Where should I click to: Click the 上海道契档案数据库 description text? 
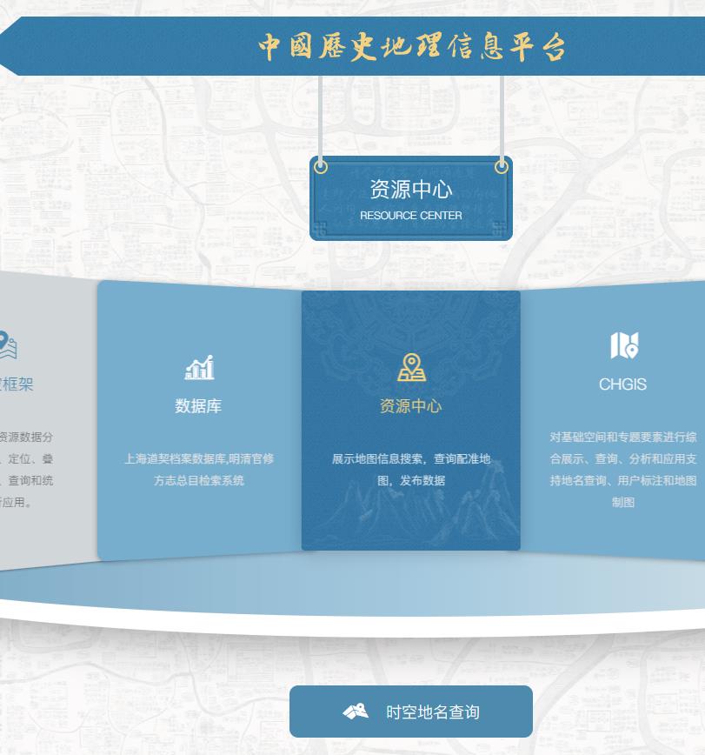pos(198,470)
